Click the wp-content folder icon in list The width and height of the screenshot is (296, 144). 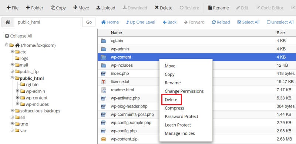[104, 57]
